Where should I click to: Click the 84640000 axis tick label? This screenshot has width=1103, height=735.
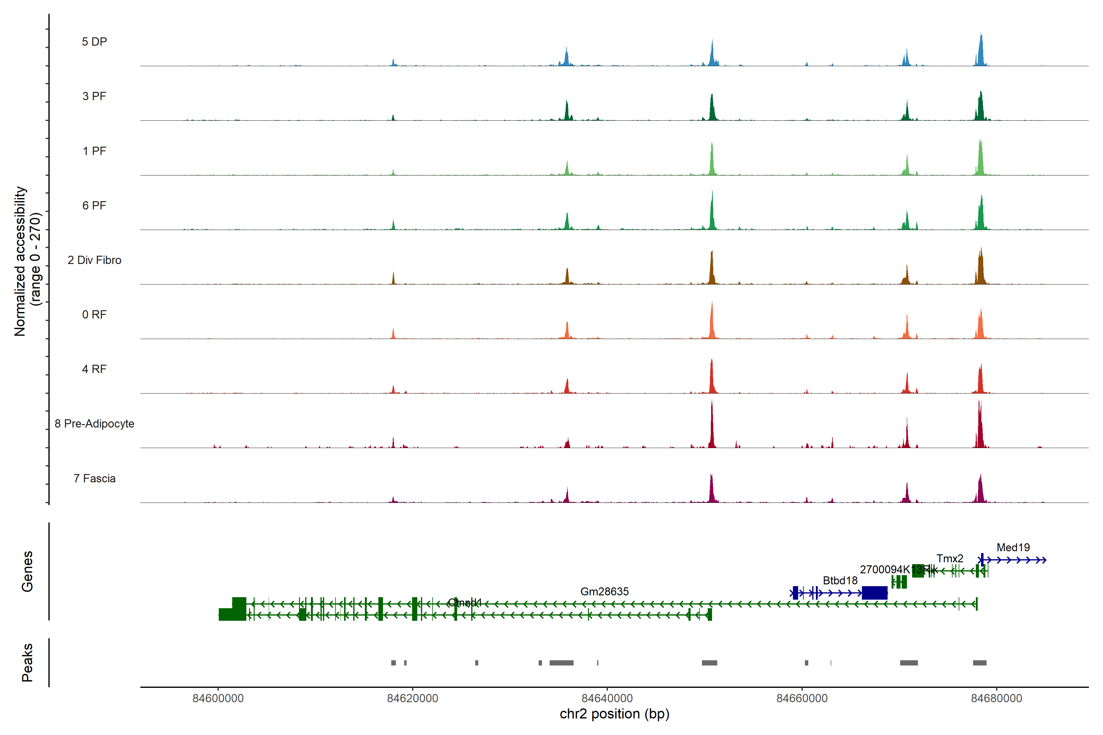tap(607, 698)
